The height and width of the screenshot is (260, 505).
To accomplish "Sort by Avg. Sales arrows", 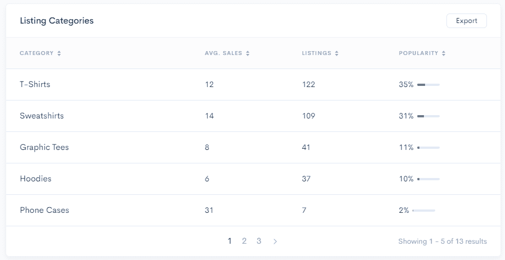I will pos(248,54).
